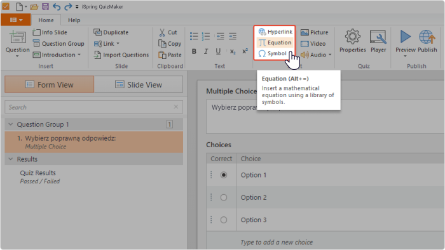Click the New document icon in title bar
The height and width of the screenshot is (250, 445).
(19, 6)
